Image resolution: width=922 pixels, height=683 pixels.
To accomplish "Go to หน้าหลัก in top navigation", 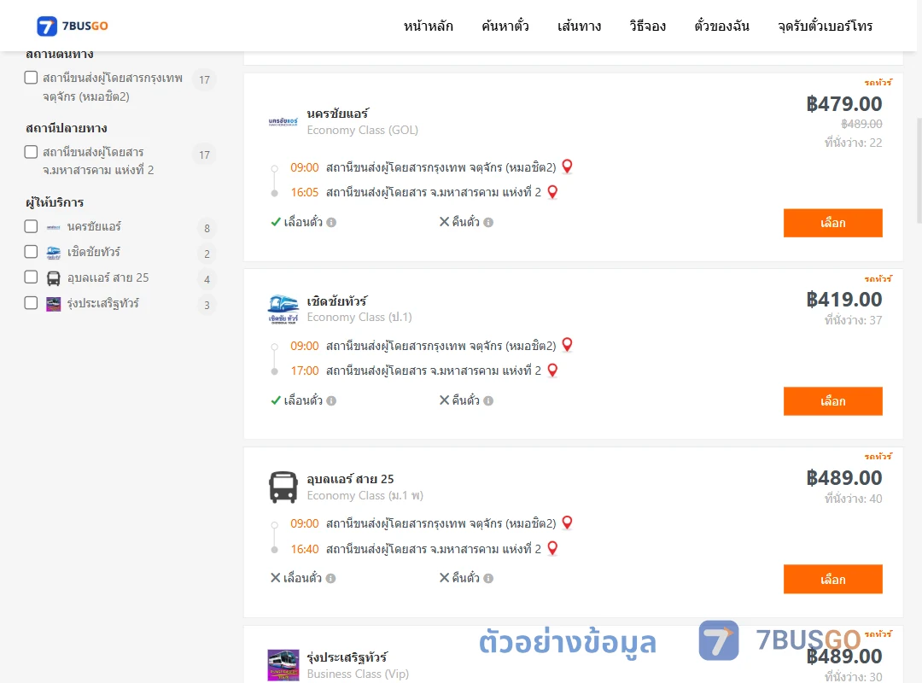I will pyautogui.click(x=428, y=26).
